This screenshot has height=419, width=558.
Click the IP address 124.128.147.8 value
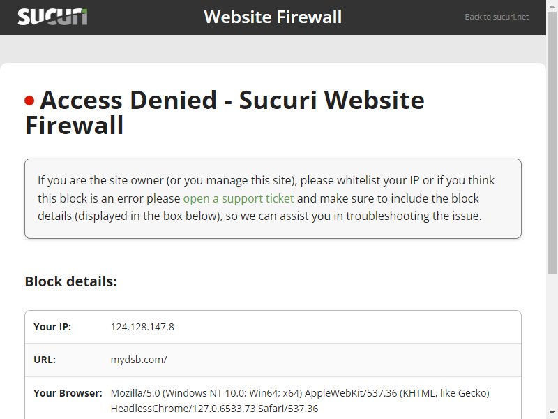142,327
